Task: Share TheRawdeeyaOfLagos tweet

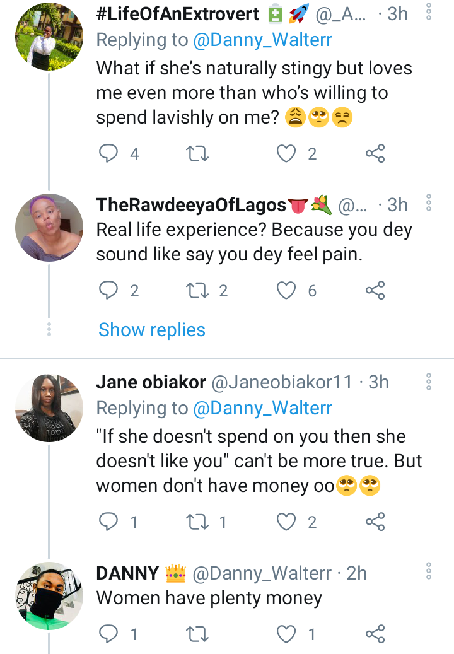Action: pos(375,290)
